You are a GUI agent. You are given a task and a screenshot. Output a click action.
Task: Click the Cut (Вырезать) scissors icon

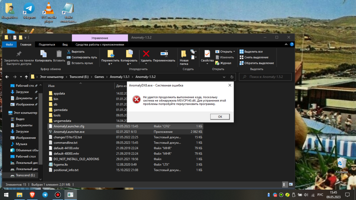tap(69, 52)
